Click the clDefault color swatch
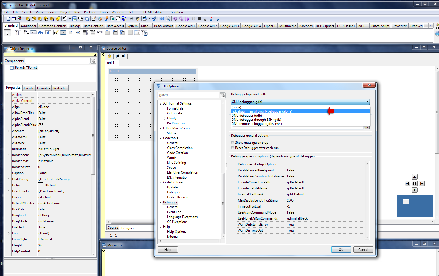 (40, 185)
